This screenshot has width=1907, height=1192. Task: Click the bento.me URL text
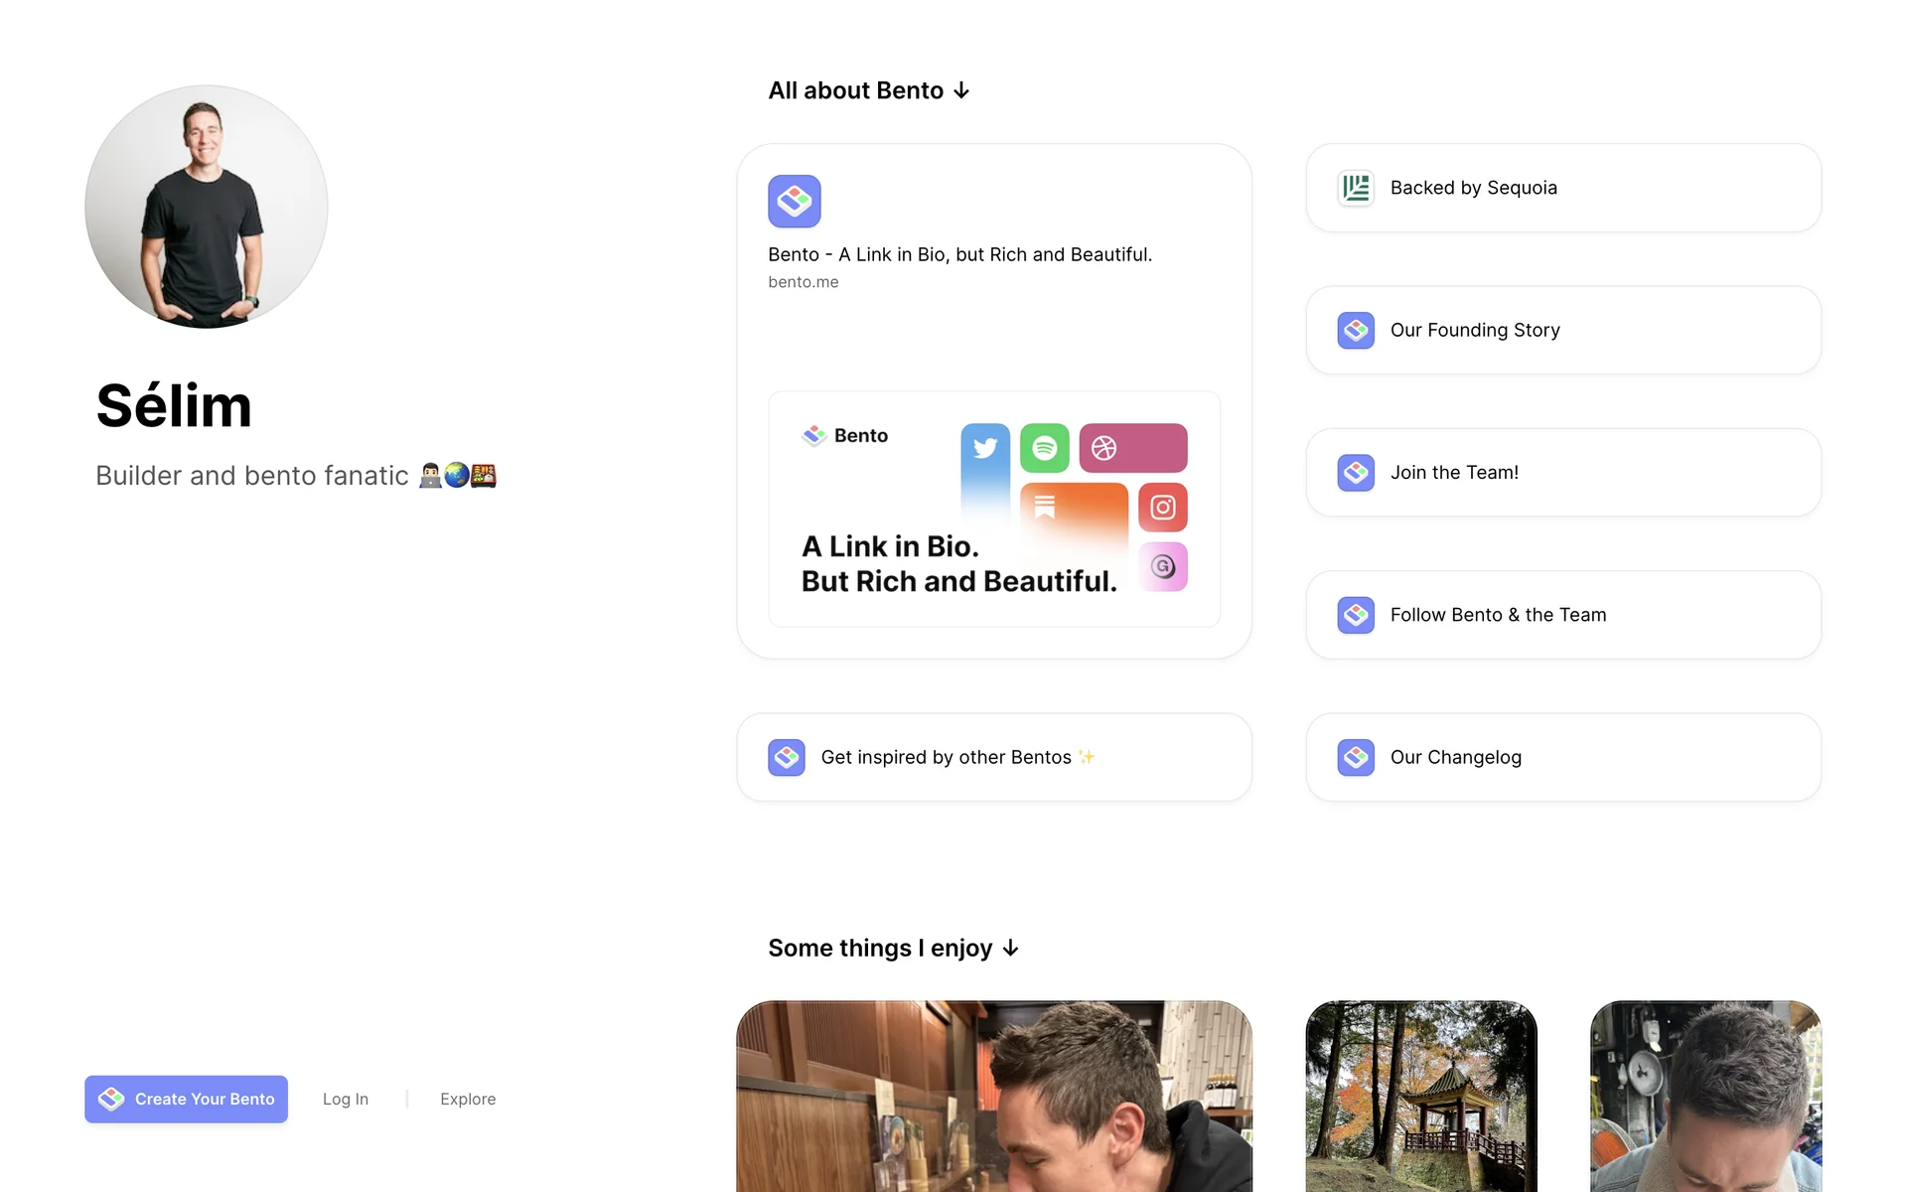(x=803, y=282)
